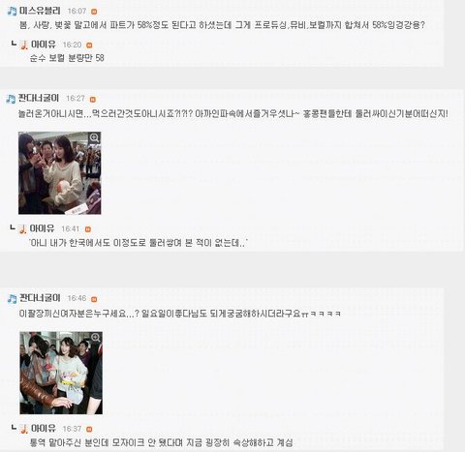Click the music note icon beside 잔다너굴이 at 16:46
The image size is (465, 452).
12,299
